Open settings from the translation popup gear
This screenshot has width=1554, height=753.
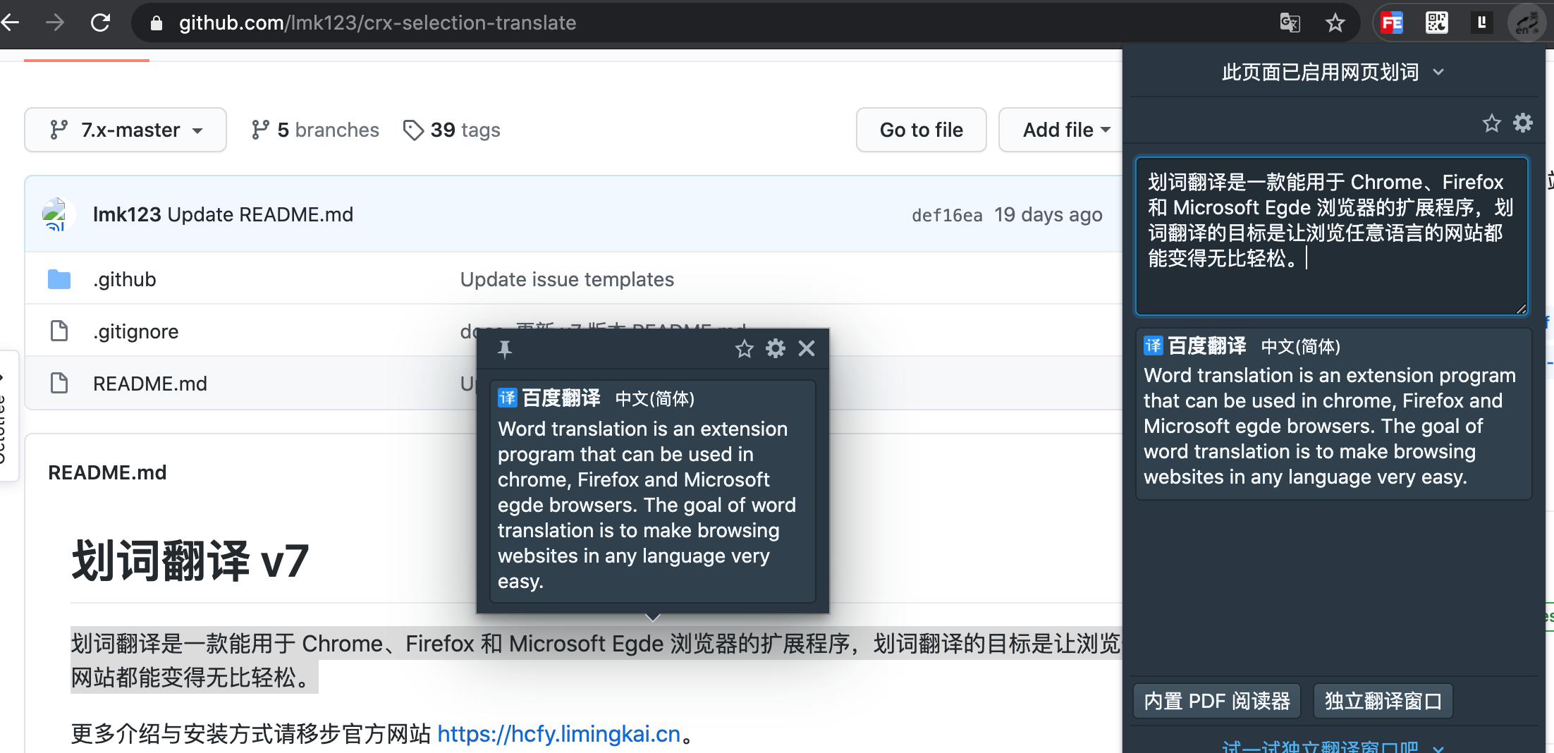[x=776, y=348]
